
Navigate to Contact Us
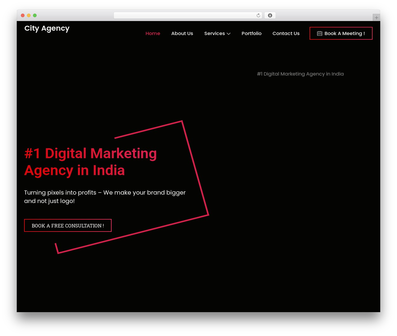tap(286, 33)
